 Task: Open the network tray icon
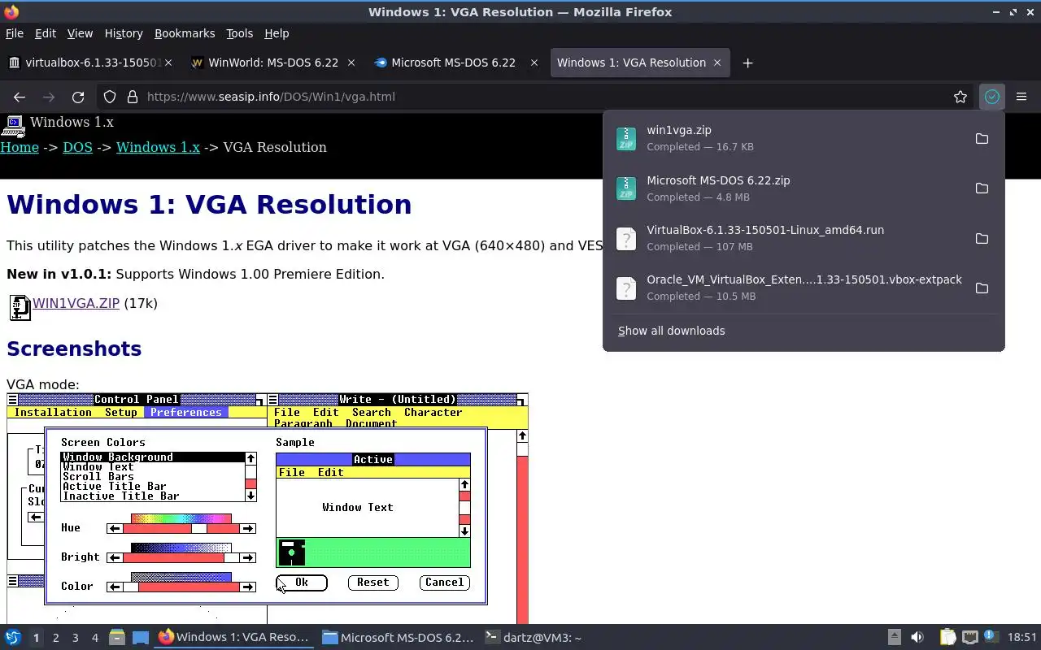[969, 638]
